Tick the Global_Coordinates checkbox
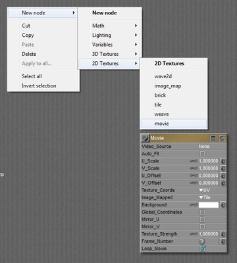The image size is (237, 263). point(202,212)
